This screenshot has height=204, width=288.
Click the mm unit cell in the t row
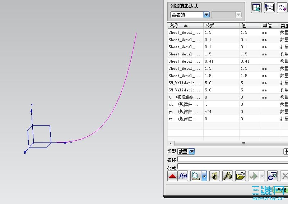point(270,97)
